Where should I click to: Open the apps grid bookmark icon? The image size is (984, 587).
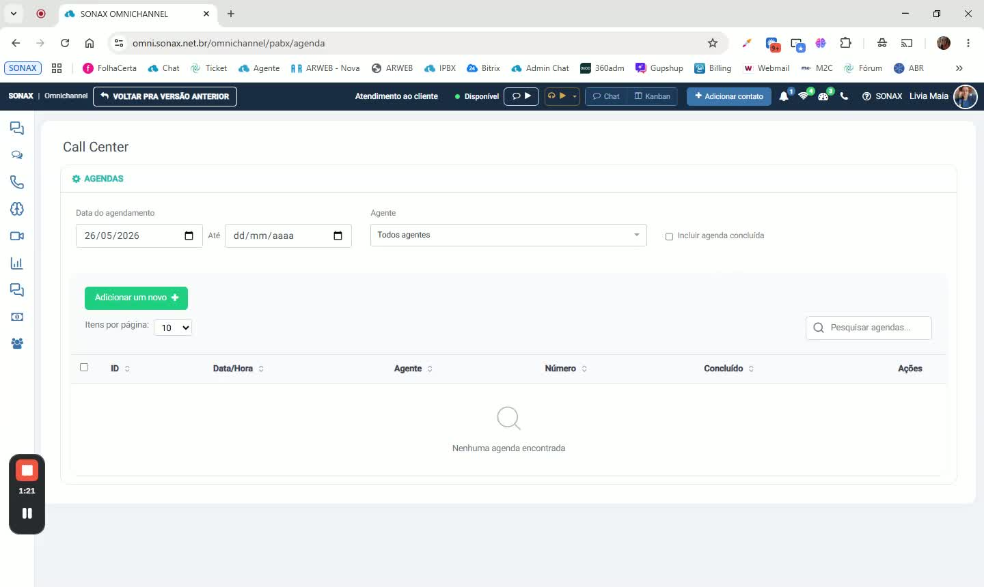click(57, 68)
